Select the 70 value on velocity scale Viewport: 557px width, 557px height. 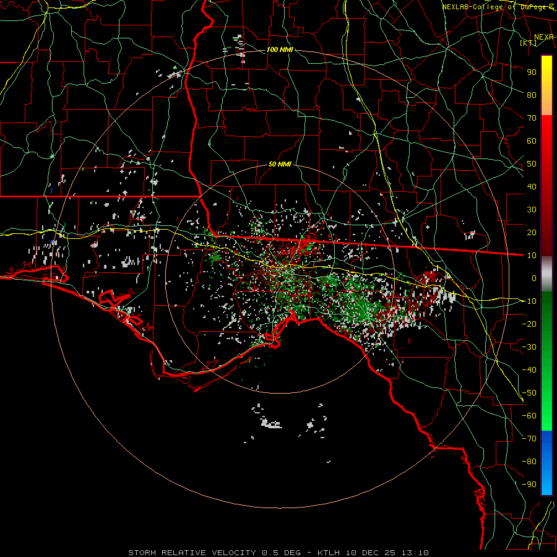532,118
